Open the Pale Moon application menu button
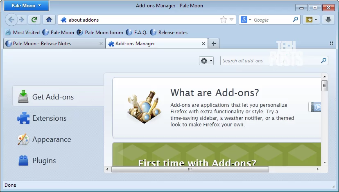The image size is (339, 192). tap(26, 6)
